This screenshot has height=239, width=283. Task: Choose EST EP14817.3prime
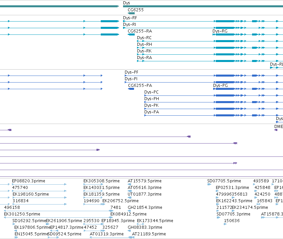(x=67, y=227)
